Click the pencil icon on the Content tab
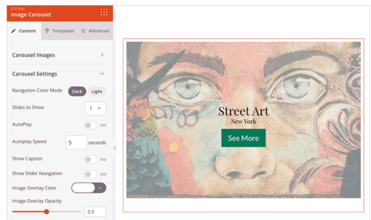Viewport: 371px width, 220px height. tap(14, 31)
